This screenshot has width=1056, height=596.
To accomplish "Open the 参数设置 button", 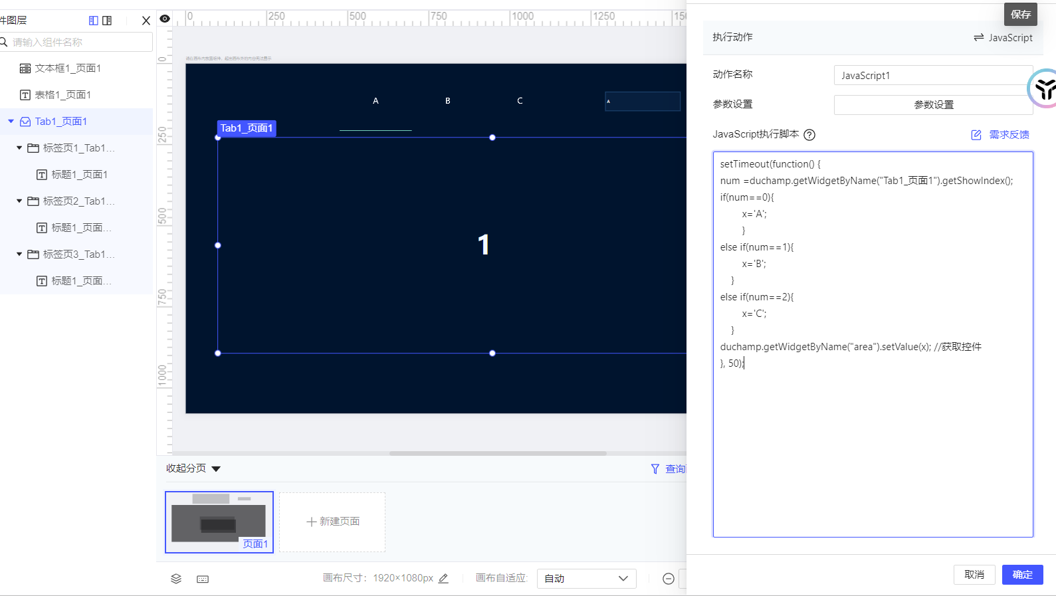I will (933, 105).
